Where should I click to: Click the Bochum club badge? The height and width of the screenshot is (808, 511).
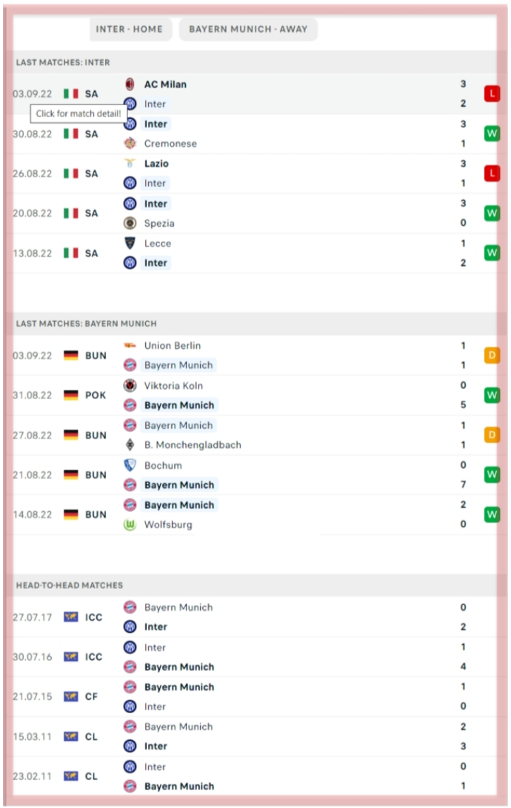130,465
